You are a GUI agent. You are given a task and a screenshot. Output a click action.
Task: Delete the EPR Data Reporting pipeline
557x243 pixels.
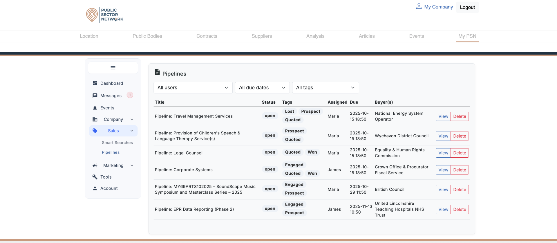(460, 209)
